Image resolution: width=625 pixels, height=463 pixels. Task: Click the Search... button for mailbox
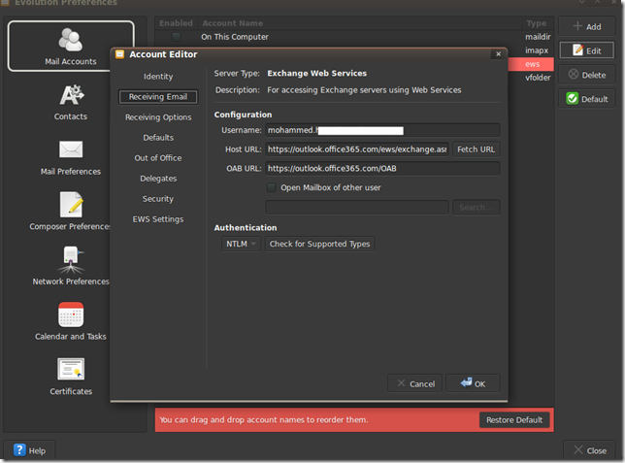pyautogui.click(x=476, y=208)
